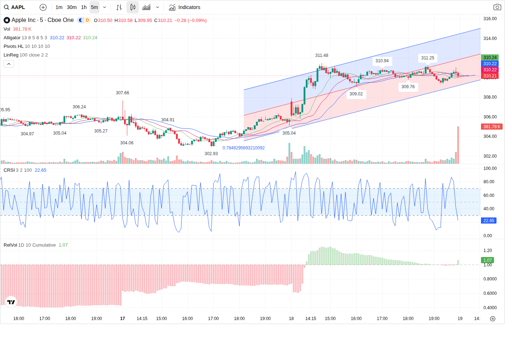Select the bars chart style icon

click(119, 7)
